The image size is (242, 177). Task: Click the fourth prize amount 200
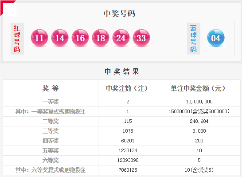(199, 141)
